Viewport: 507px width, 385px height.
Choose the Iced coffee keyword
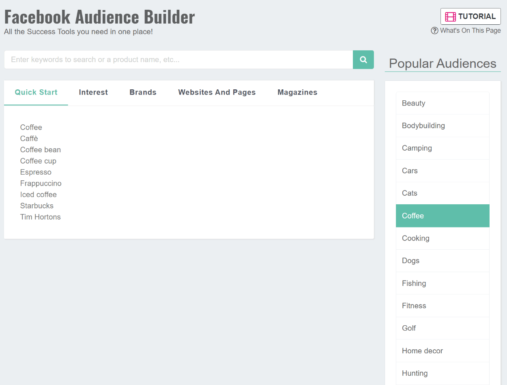[39, 195]
